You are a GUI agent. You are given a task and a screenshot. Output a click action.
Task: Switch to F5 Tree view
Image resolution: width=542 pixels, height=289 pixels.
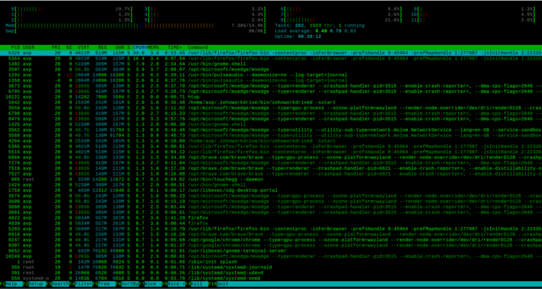click(x=103, y=284)
